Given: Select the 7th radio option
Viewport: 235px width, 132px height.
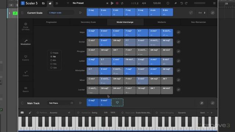Looking at the screenshot, I should coord(51,57).
